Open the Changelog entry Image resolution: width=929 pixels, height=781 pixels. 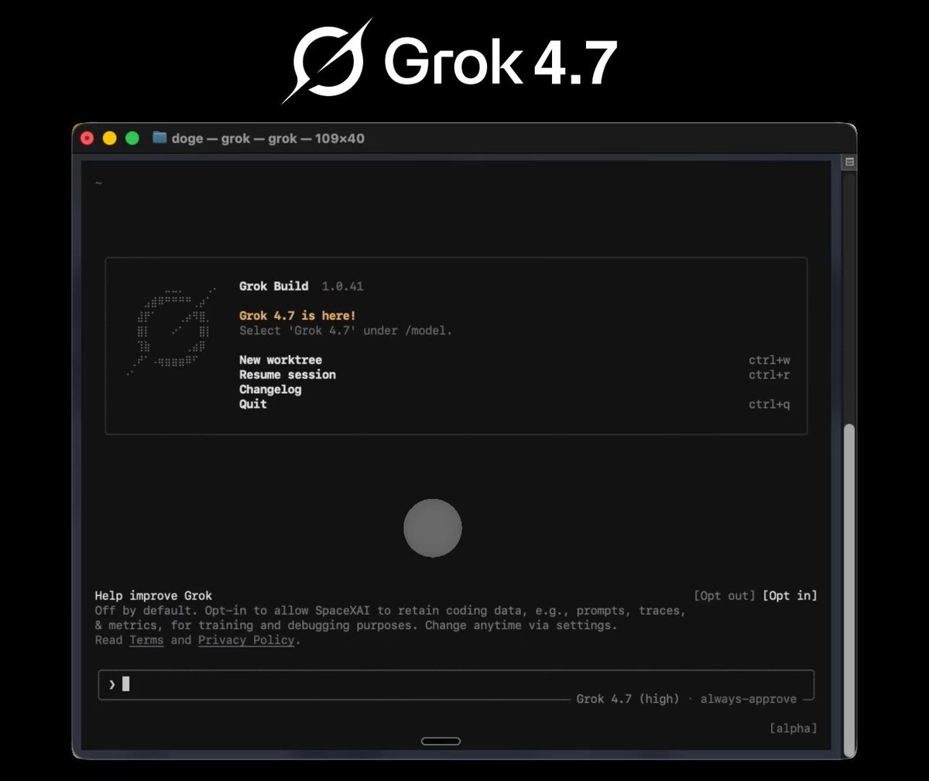[270, 389]
